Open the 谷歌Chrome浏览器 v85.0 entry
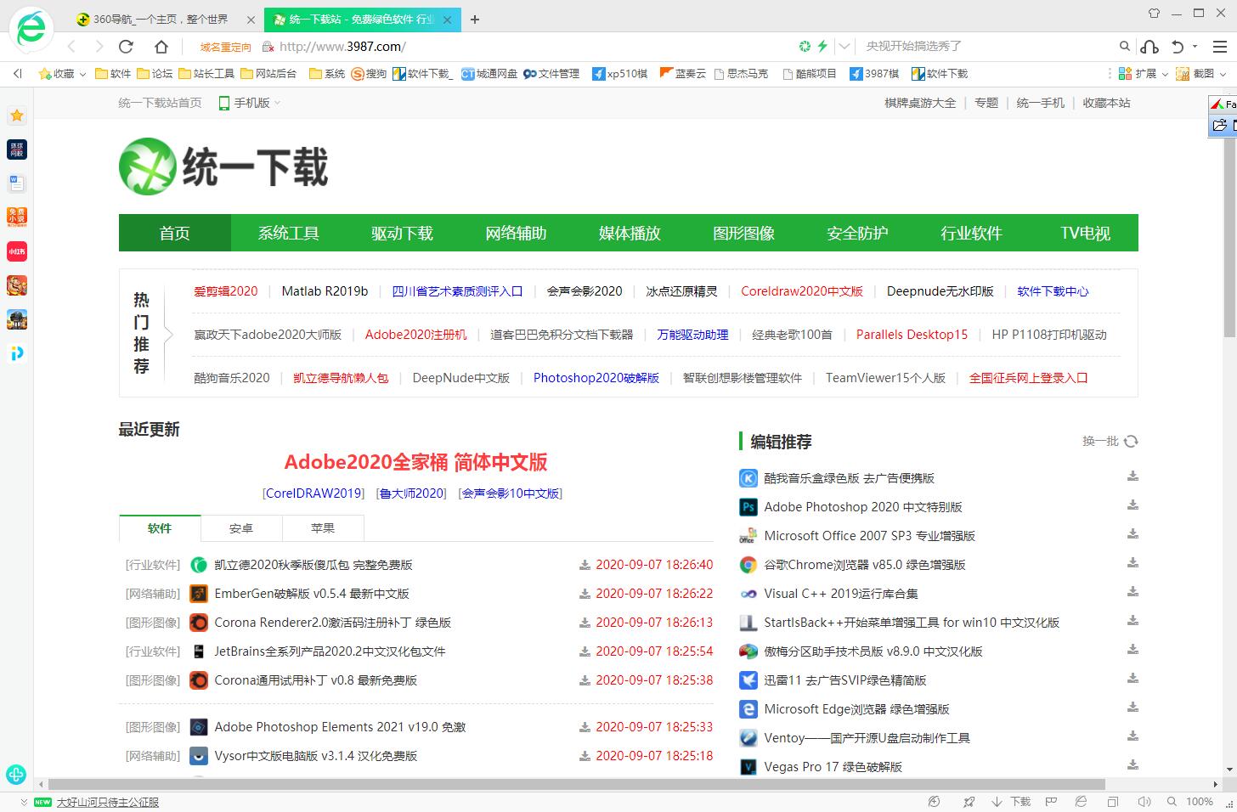 pos(864,565)
